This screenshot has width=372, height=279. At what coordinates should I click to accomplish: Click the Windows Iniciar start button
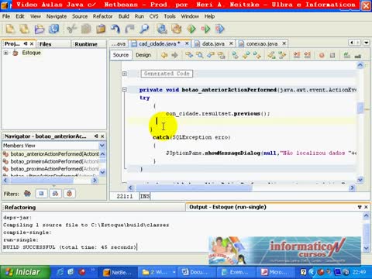(x=25, y=272)
